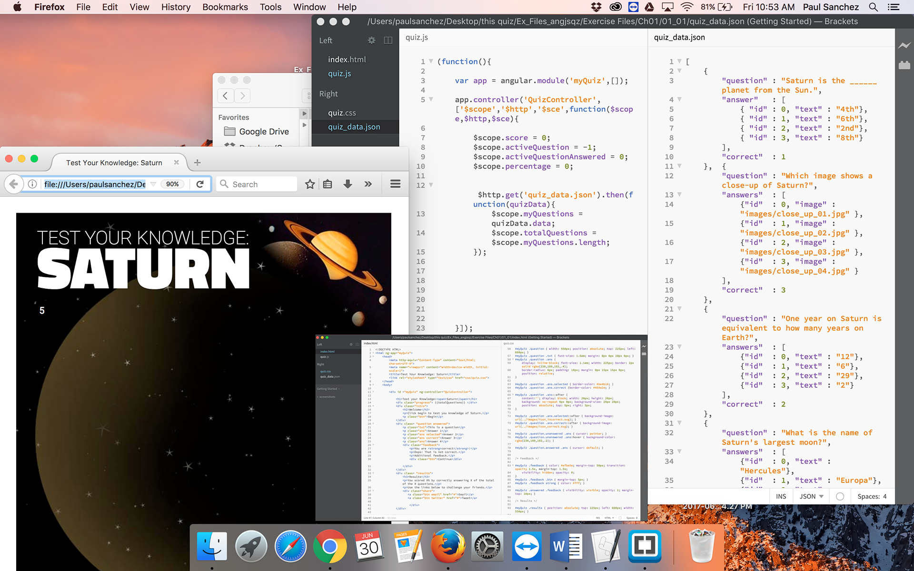This screenshot has height=571, width=914.
Task: Select the Test Your Knowledge: Saturn tab
Action: click(114, 163)
